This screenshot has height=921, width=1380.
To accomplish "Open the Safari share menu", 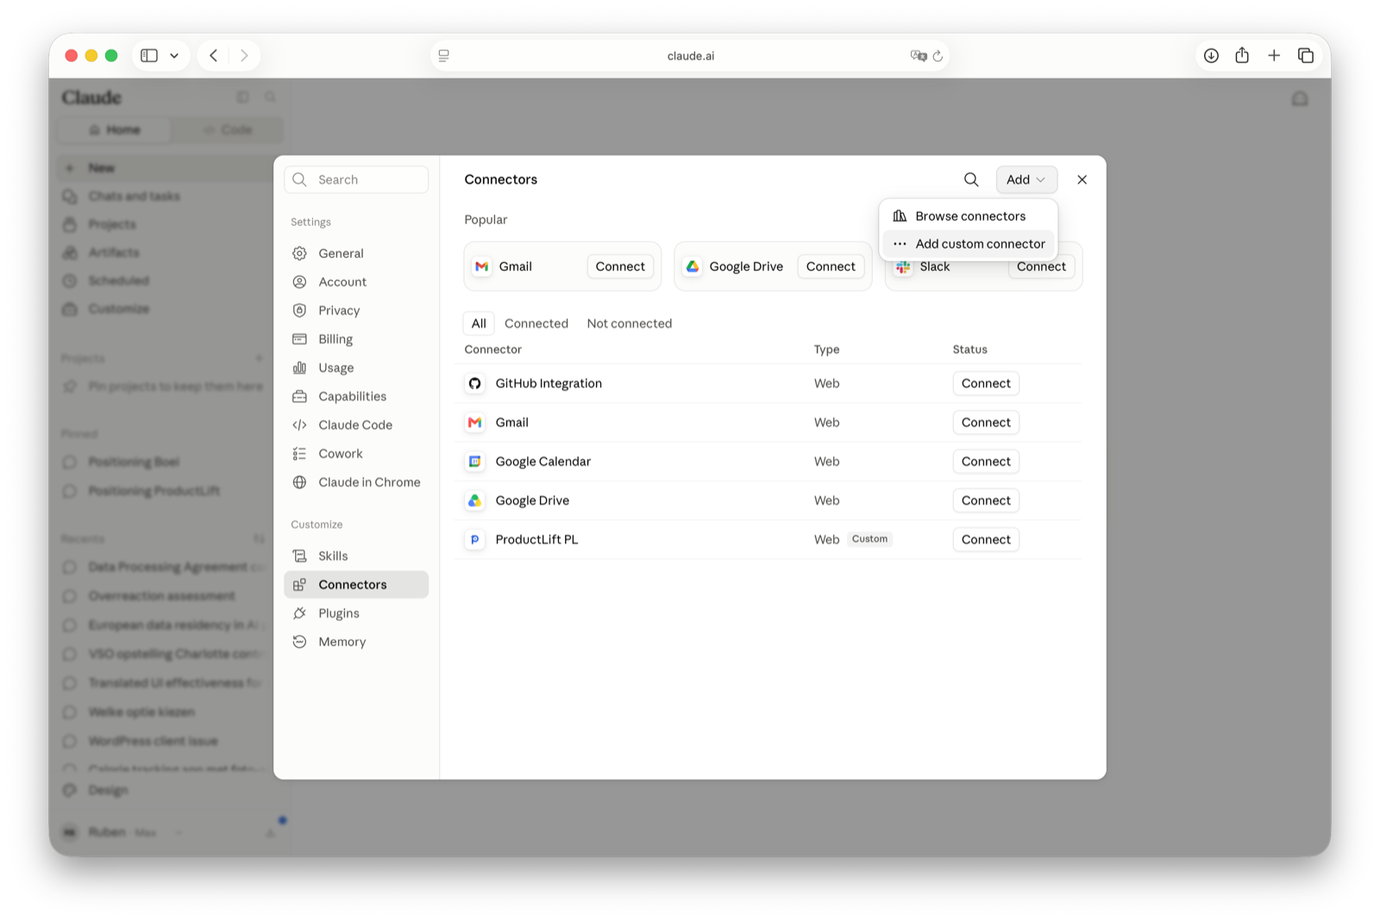I will coord(1242,55).
